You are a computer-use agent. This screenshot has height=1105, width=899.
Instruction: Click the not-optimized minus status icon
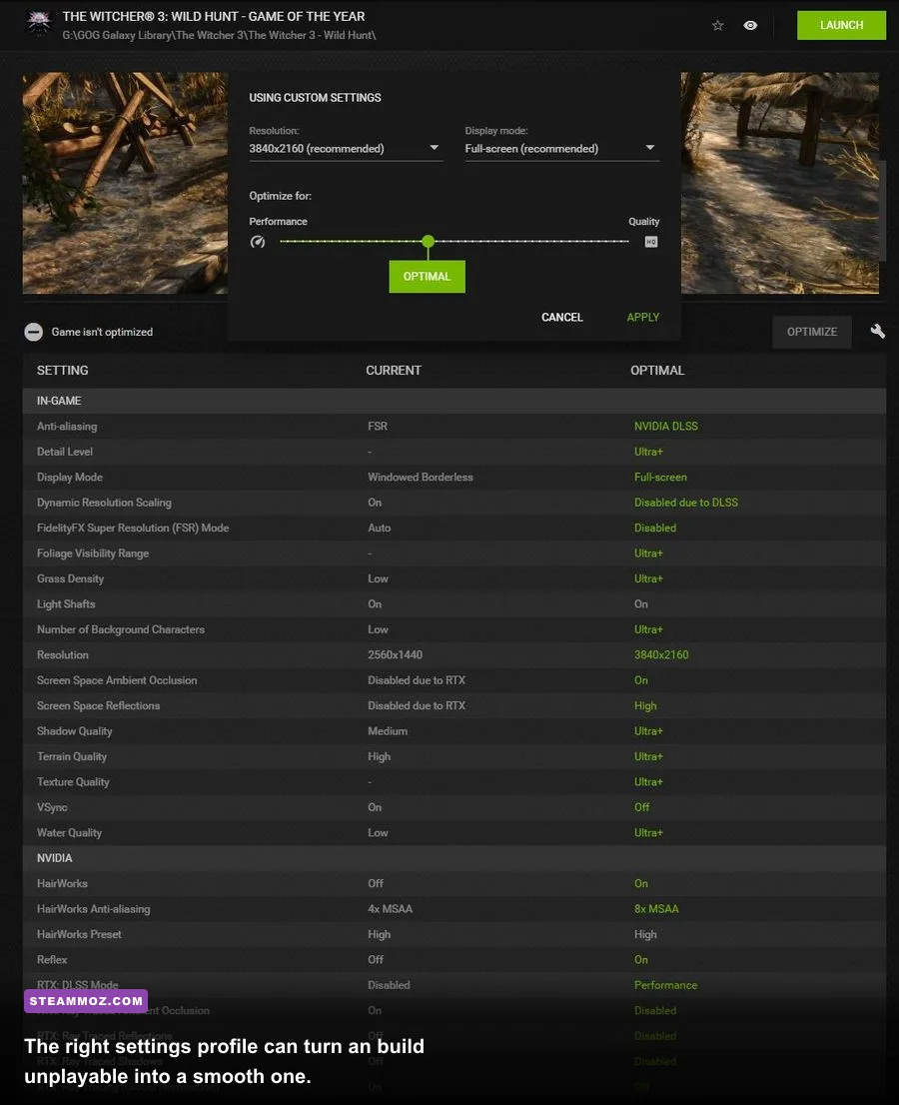(x=33, y=332)
